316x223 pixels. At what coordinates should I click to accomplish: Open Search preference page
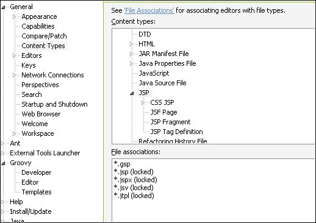32,94
